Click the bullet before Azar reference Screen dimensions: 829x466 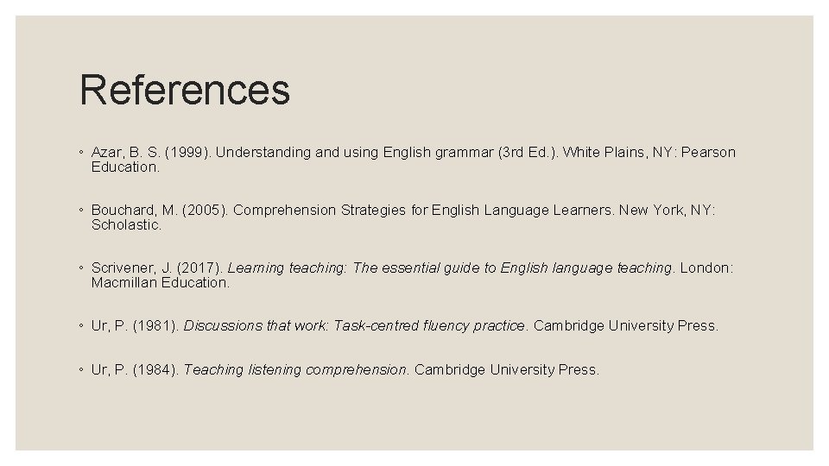pyautogui.click(x=80, y=153)
